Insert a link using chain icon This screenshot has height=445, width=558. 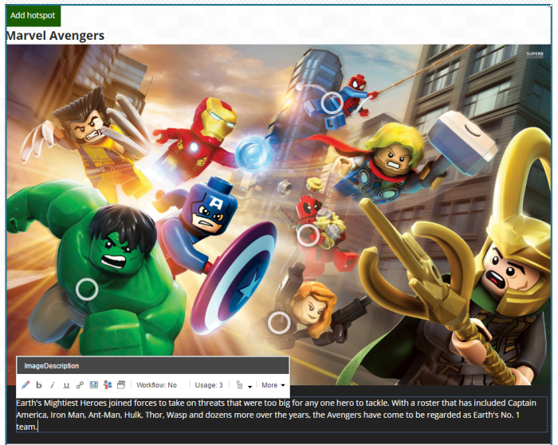pos(80,385)
